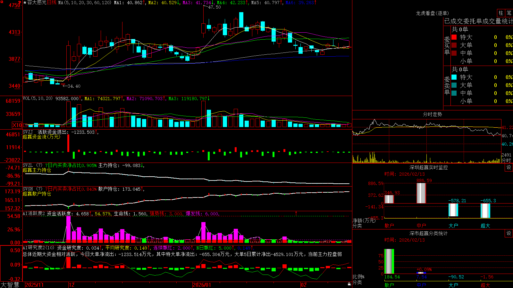Open 设 settings for 深圳超赢实时监控 panel
Screen dimensions: 513x288
coord(509,167)
